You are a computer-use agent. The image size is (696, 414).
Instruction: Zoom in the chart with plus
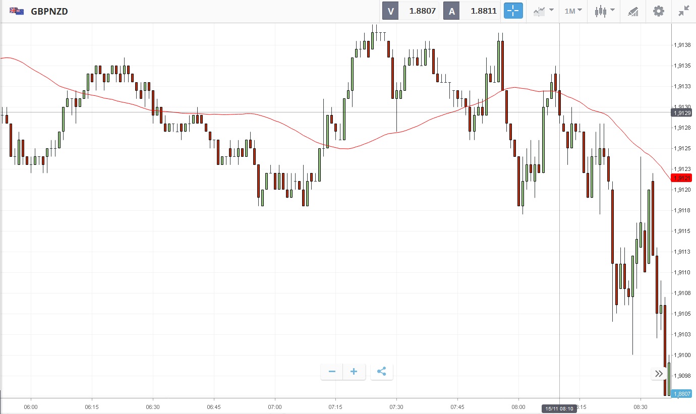(354, 372)
